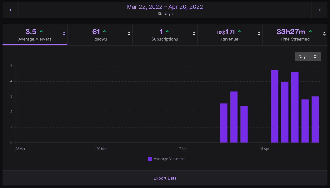Go to previous 30-day period arrow
The height and width of the screenshot is (188, 330).
tap(10, 10)
